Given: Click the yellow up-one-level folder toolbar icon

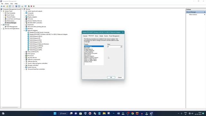Looking at the screenshot, I should [7, 6].
